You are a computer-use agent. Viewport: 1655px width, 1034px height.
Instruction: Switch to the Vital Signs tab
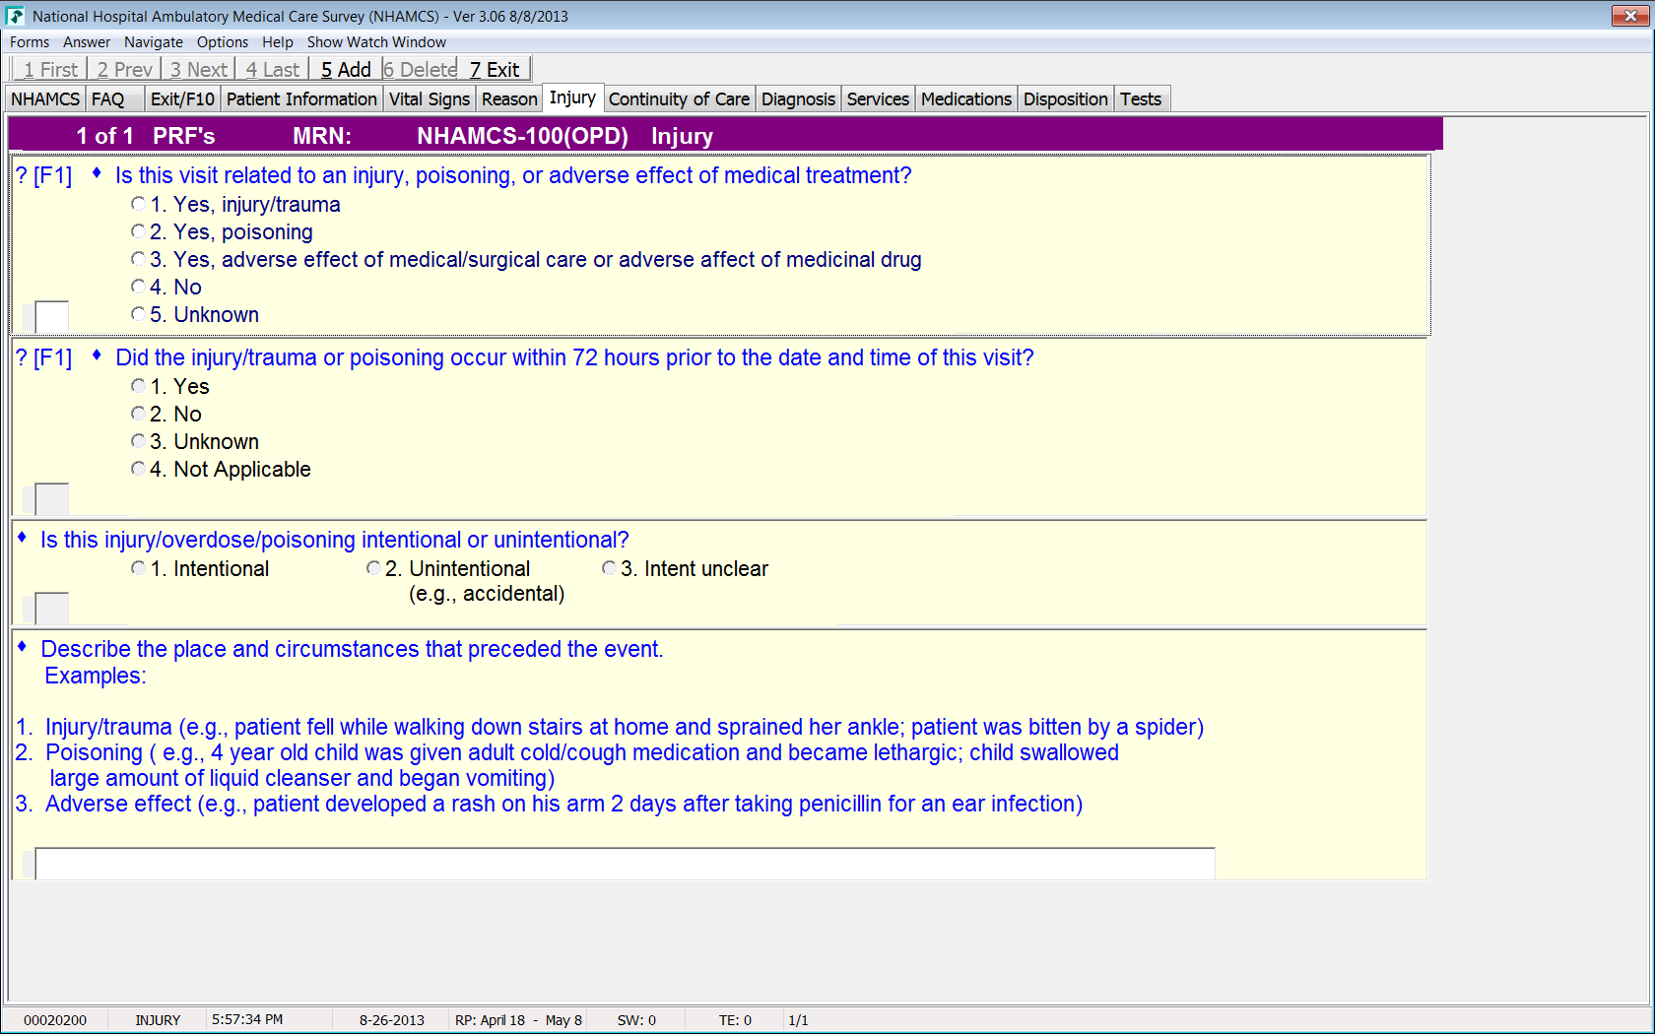pyautogui.click(x=430, y=99)
